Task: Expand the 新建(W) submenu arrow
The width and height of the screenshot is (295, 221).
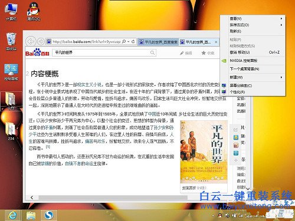Action: [x=281, y=77]
